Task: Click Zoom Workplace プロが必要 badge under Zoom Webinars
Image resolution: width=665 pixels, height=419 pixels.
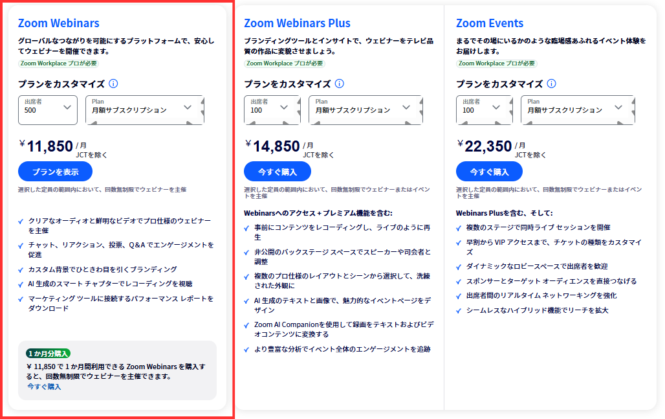Action: (59, 63)
